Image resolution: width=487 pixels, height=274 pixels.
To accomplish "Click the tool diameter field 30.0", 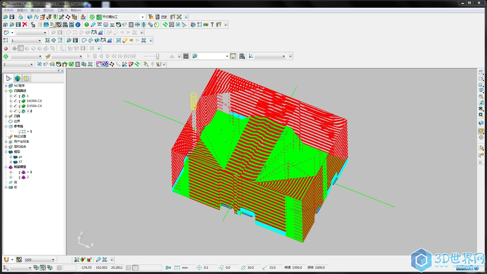I will click(254, 268).
